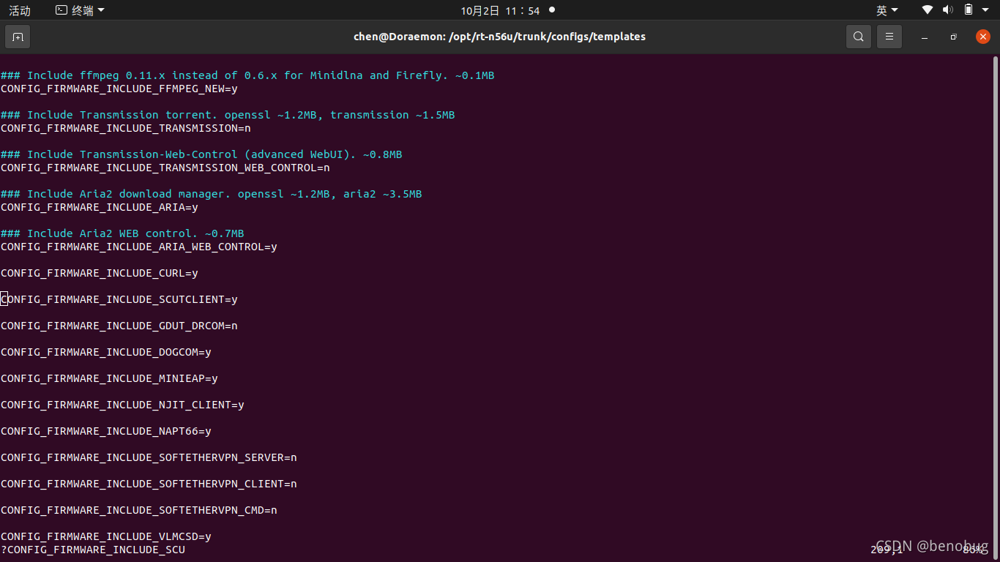This screenshot has height=562, width=1000.
Task: Click the terminal title path text
Action: tap(500, 37)
